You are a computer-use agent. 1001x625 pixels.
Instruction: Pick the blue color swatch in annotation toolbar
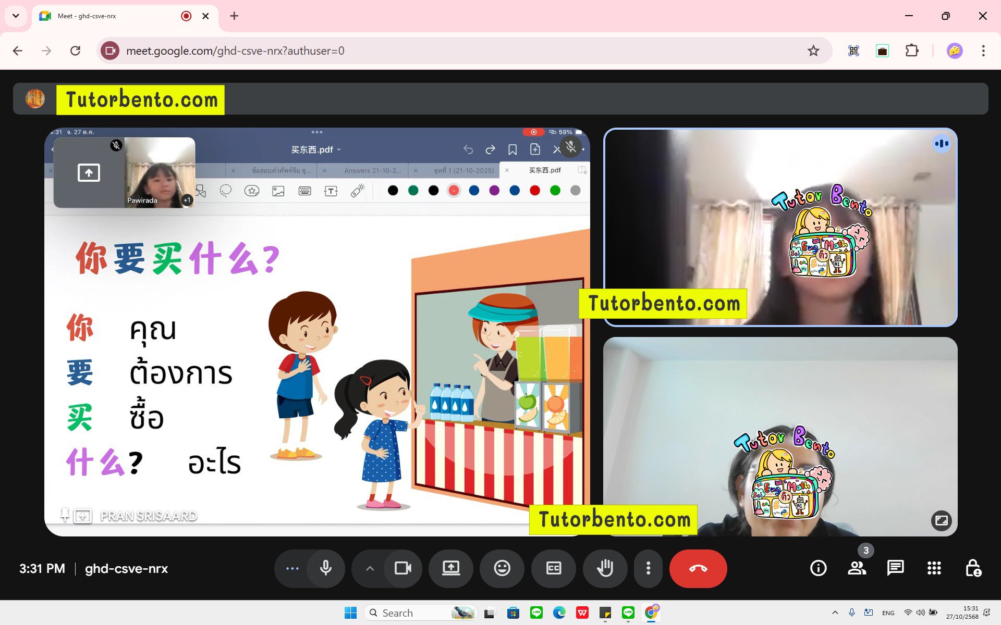(474, 191)
